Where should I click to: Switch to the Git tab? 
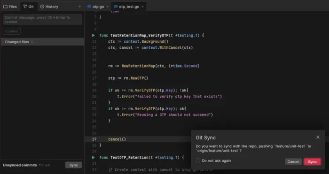[29, 7]
